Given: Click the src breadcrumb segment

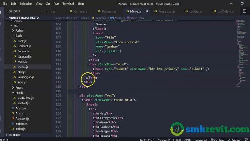Looking at the screenshot, I should (x=75, y=18).
